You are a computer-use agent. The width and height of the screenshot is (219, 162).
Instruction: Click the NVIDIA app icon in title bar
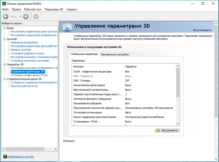[x=4, y=4]
